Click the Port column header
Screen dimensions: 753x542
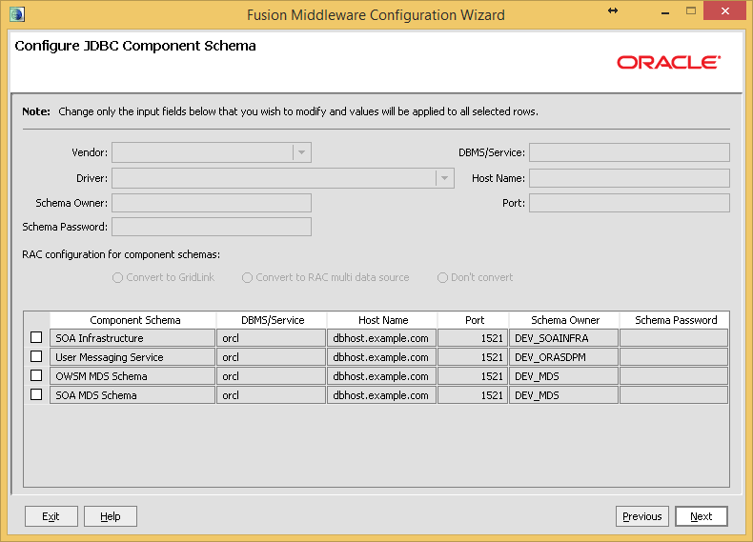pyautogui.click(x=474, y=320)
